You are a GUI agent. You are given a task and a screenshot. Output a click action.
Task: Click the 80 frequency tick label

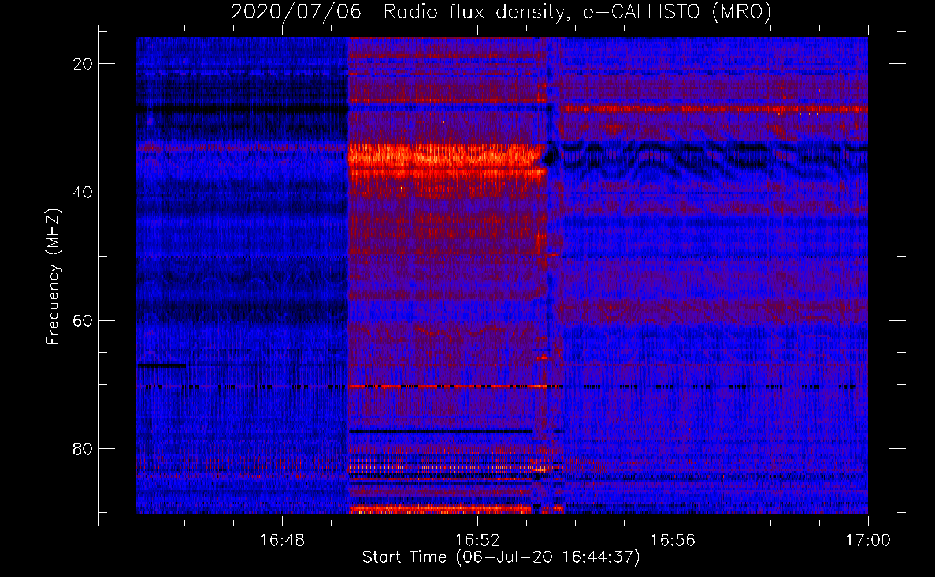point(83,448)
